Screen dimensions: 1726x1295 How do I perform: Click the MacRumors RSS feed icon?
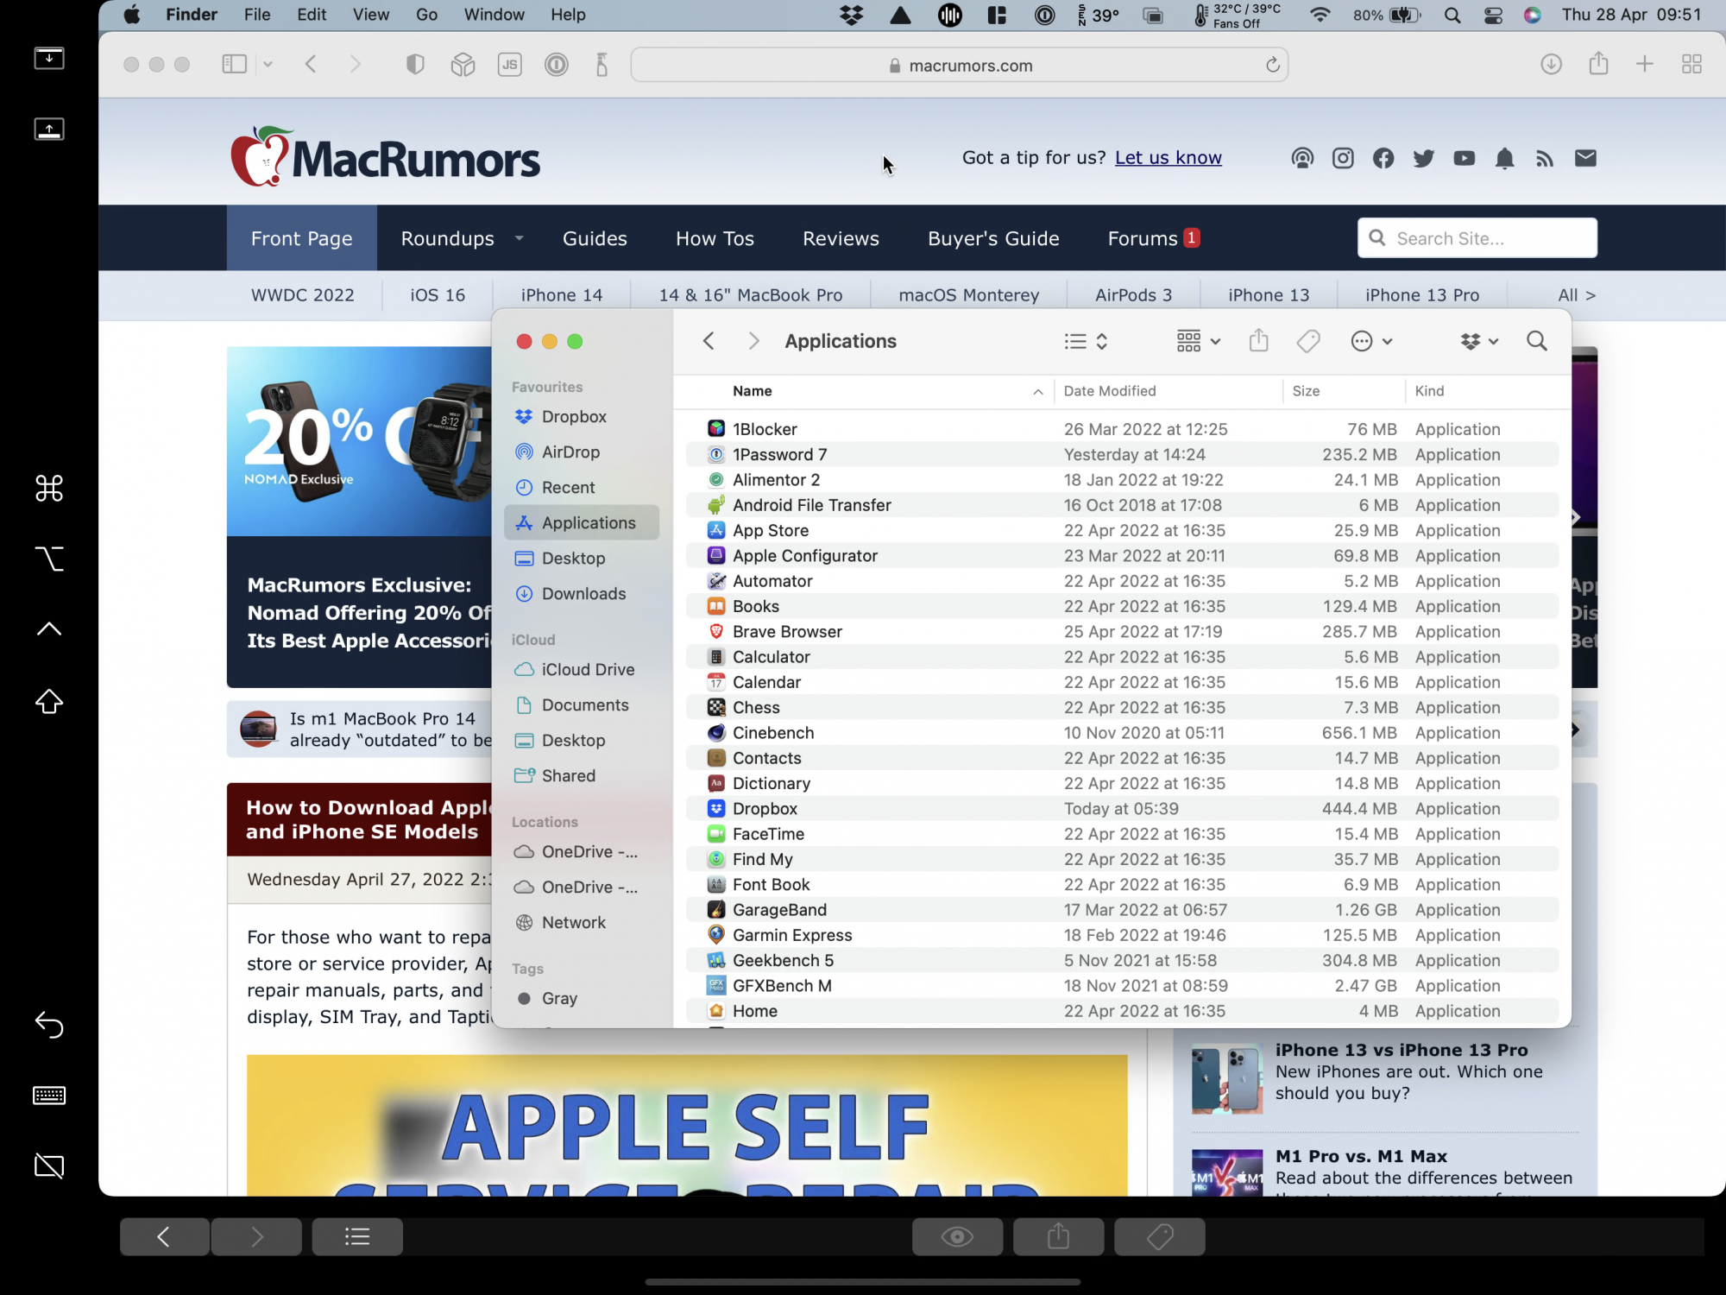(1545, 158)
